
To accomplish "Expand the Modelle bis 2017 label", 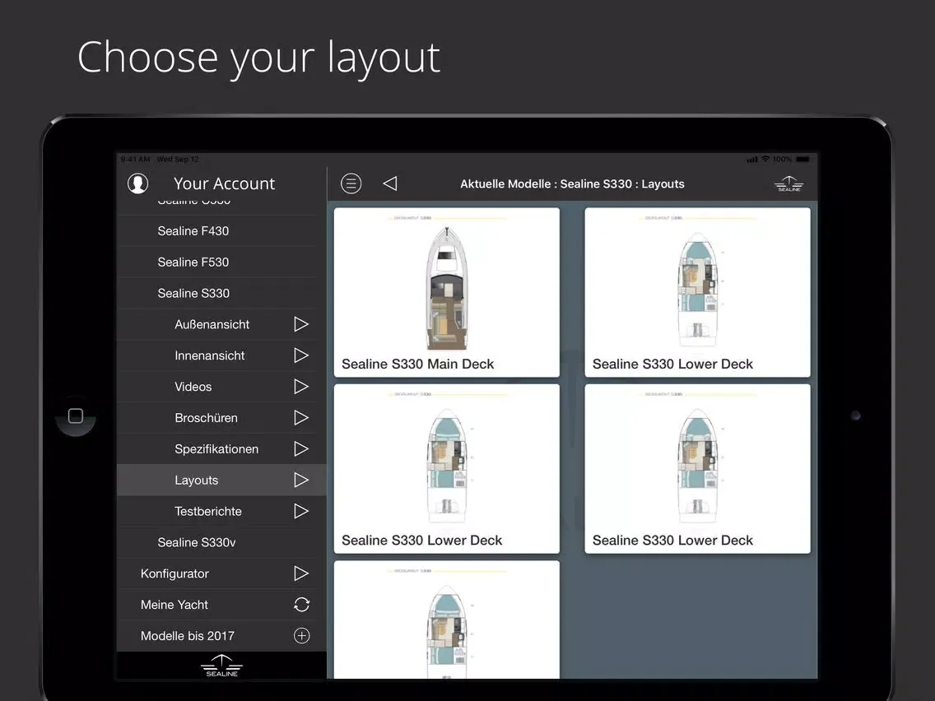I will click(188, 636).
